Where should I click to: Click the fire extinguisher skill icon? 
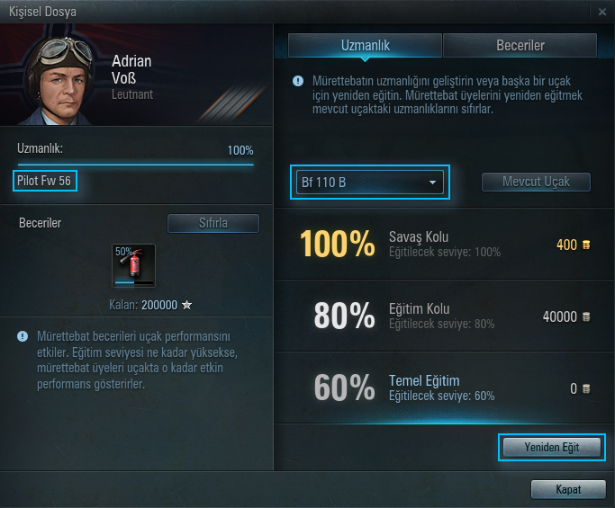click(134, 265)
